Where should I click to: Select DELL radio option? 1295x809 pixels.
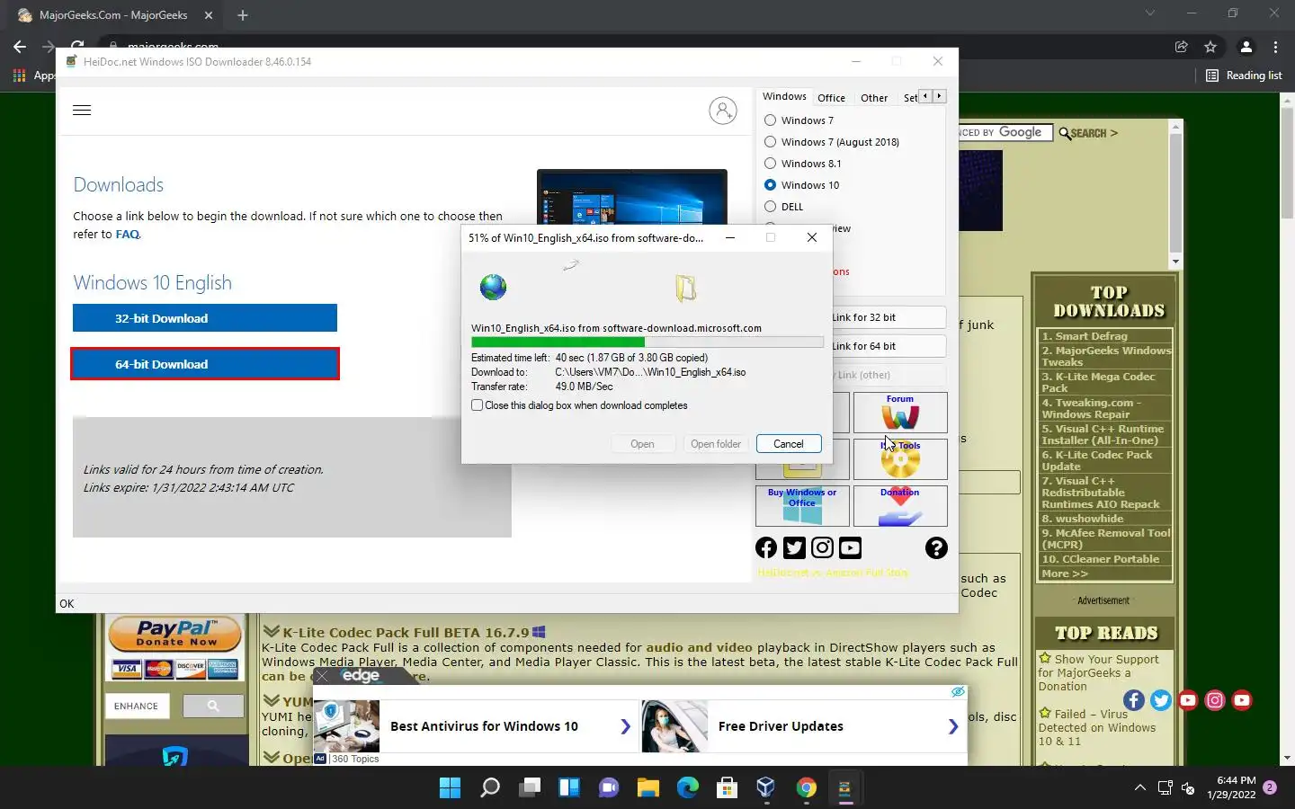(770, 207)
